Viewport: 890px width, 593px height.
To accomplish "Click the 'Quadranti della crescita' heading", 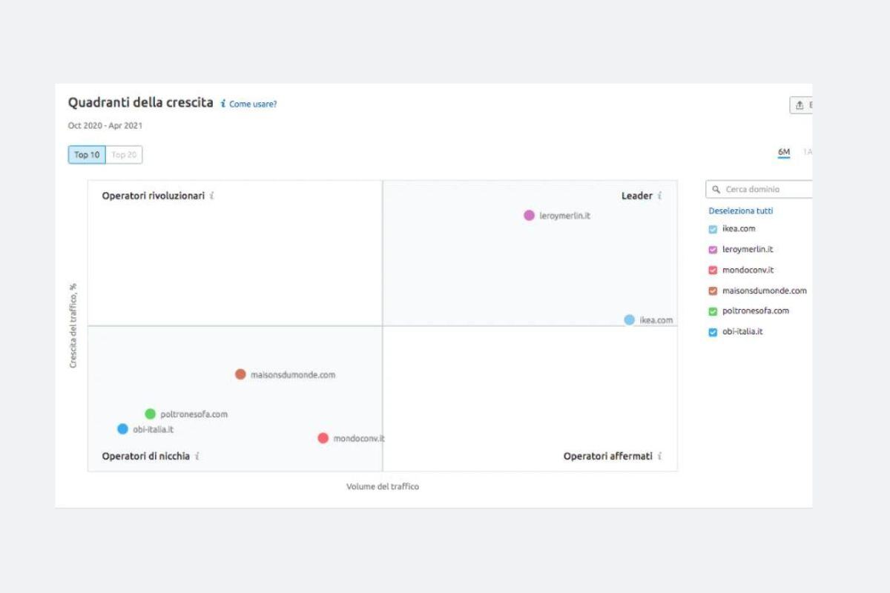I will click(141, 102).
